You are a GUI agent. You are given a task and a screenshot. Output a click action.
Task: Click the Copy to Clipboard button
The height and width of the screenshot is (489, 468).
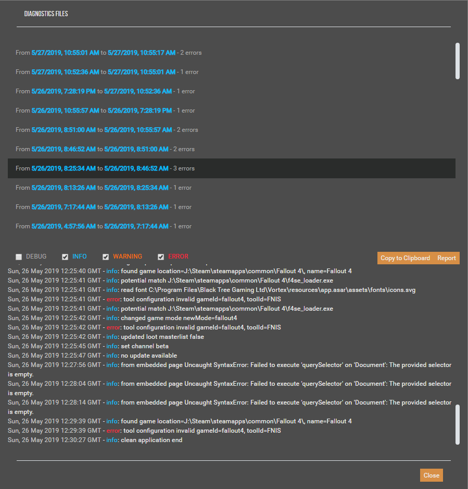point(405,258)
